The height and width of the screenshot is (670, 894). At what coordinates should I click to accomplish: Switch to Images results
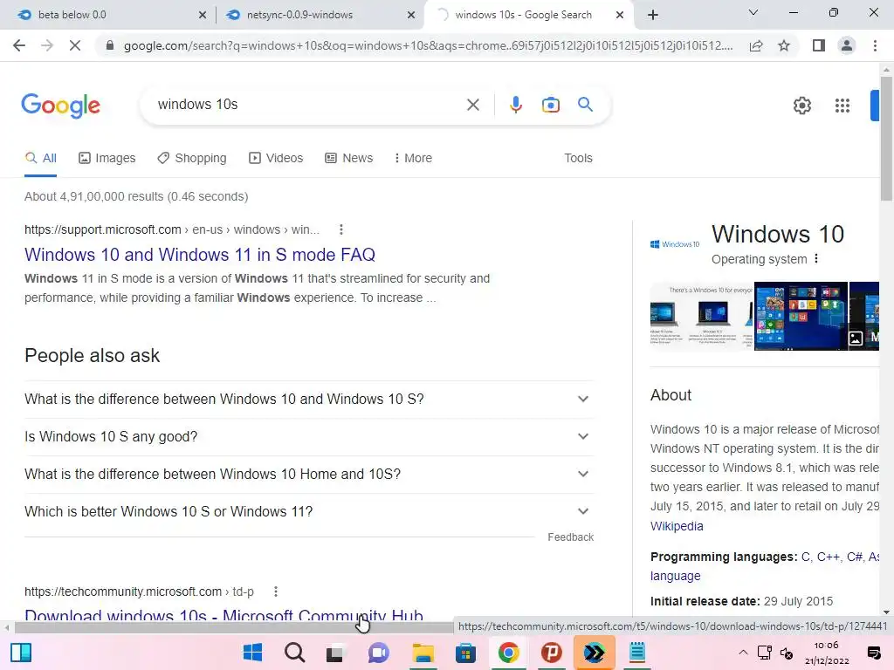107,158
